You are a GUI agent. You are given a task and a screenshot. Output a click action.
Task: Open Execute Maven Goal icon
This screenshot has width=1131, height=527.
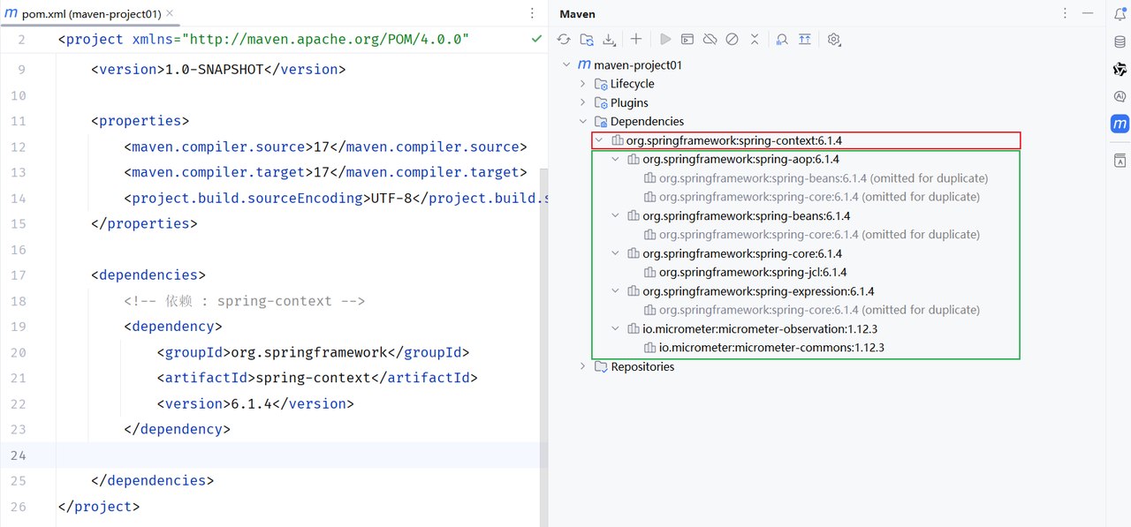coord(687,39)
